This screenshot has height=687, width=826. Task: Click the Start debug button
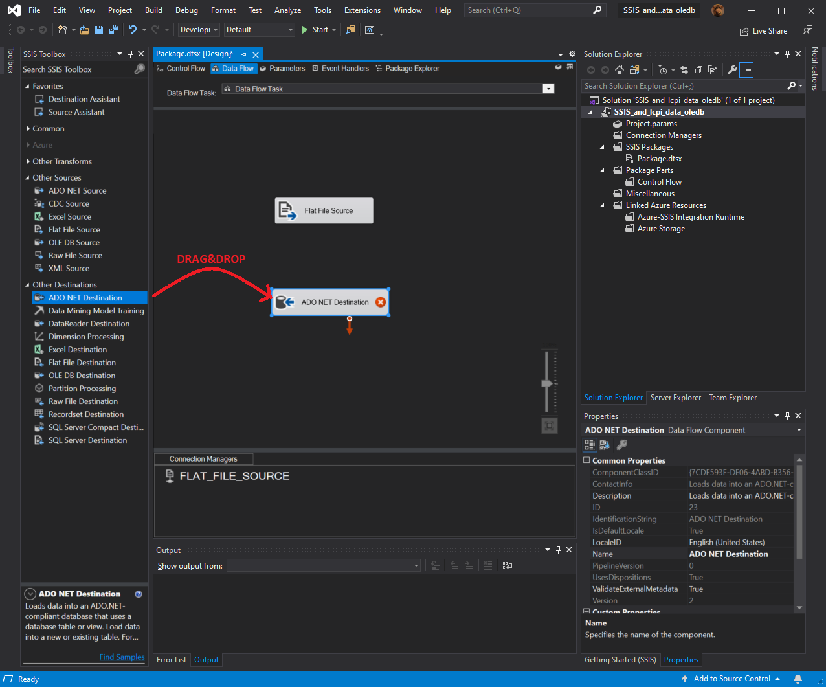point(315,30)
